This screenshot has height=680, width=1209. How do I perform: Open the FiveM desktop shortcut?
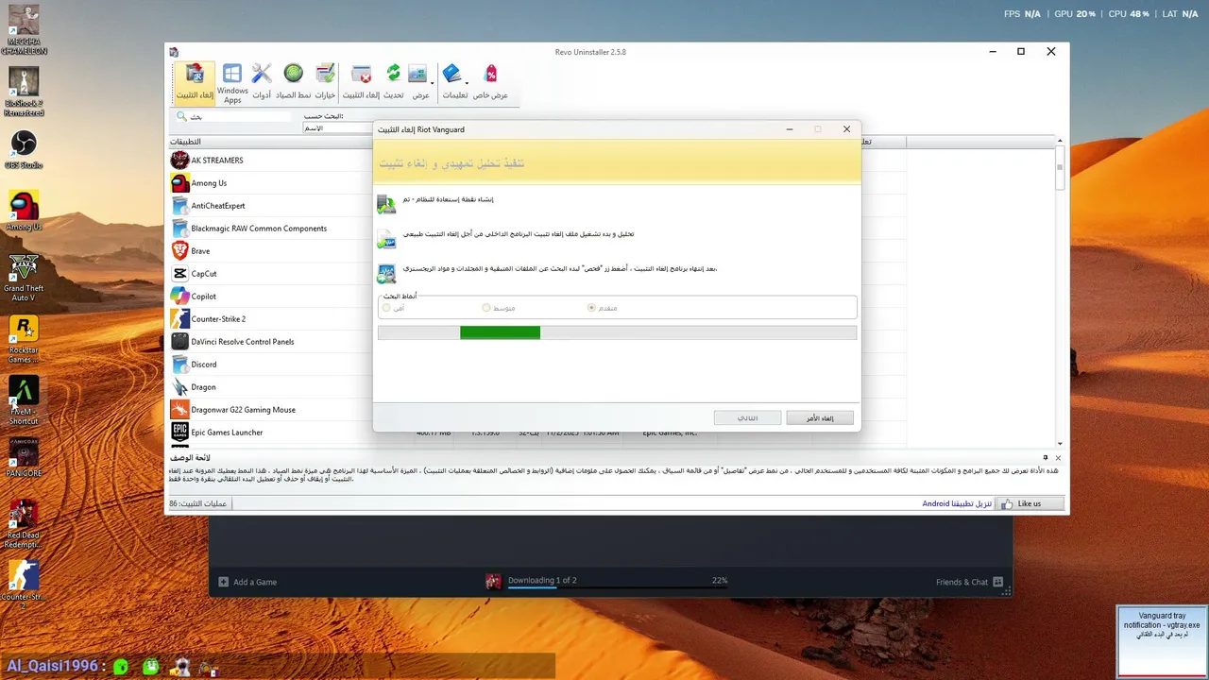pyautogui.click(x=24, y=401)
